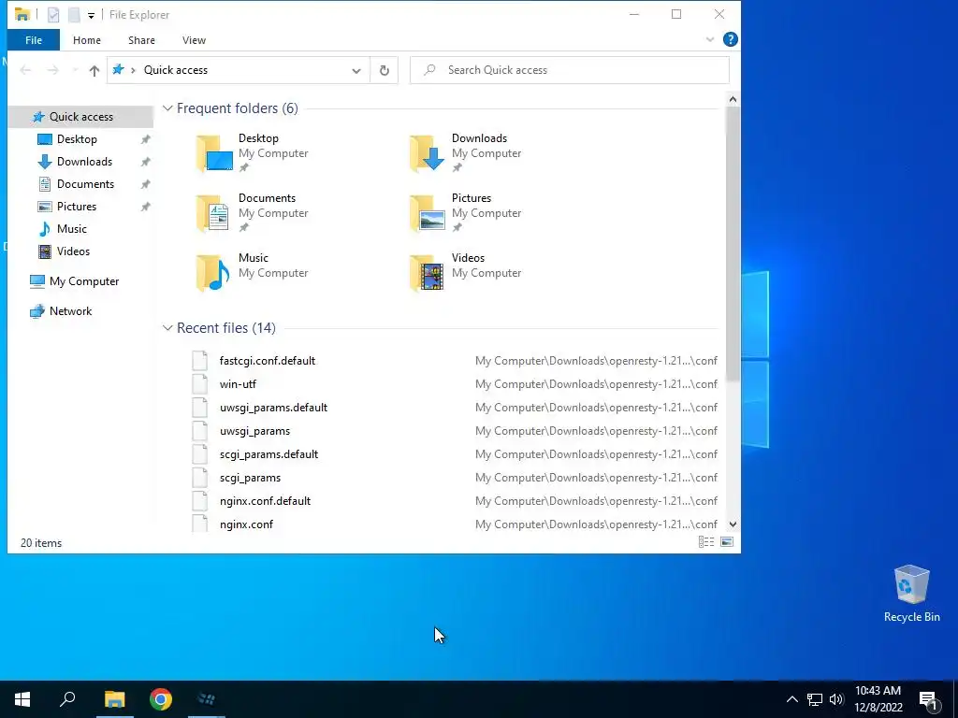Refresh the Quick access view
This screenshot has width=958, height=718.
click(385, 70)
